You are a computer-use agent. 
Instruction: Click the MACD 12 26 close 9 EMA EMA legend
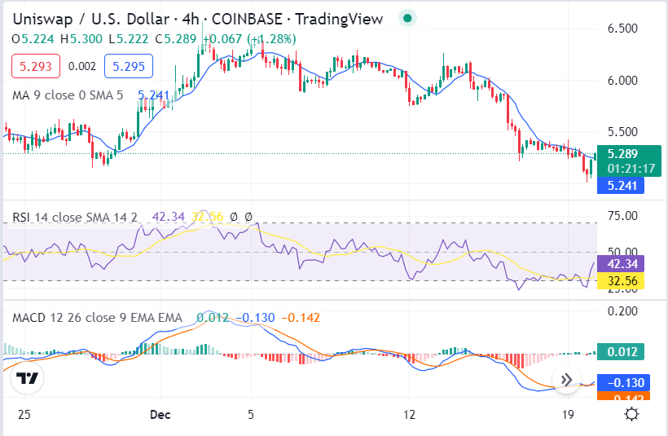pyautogui.click(x=97, y=318)
